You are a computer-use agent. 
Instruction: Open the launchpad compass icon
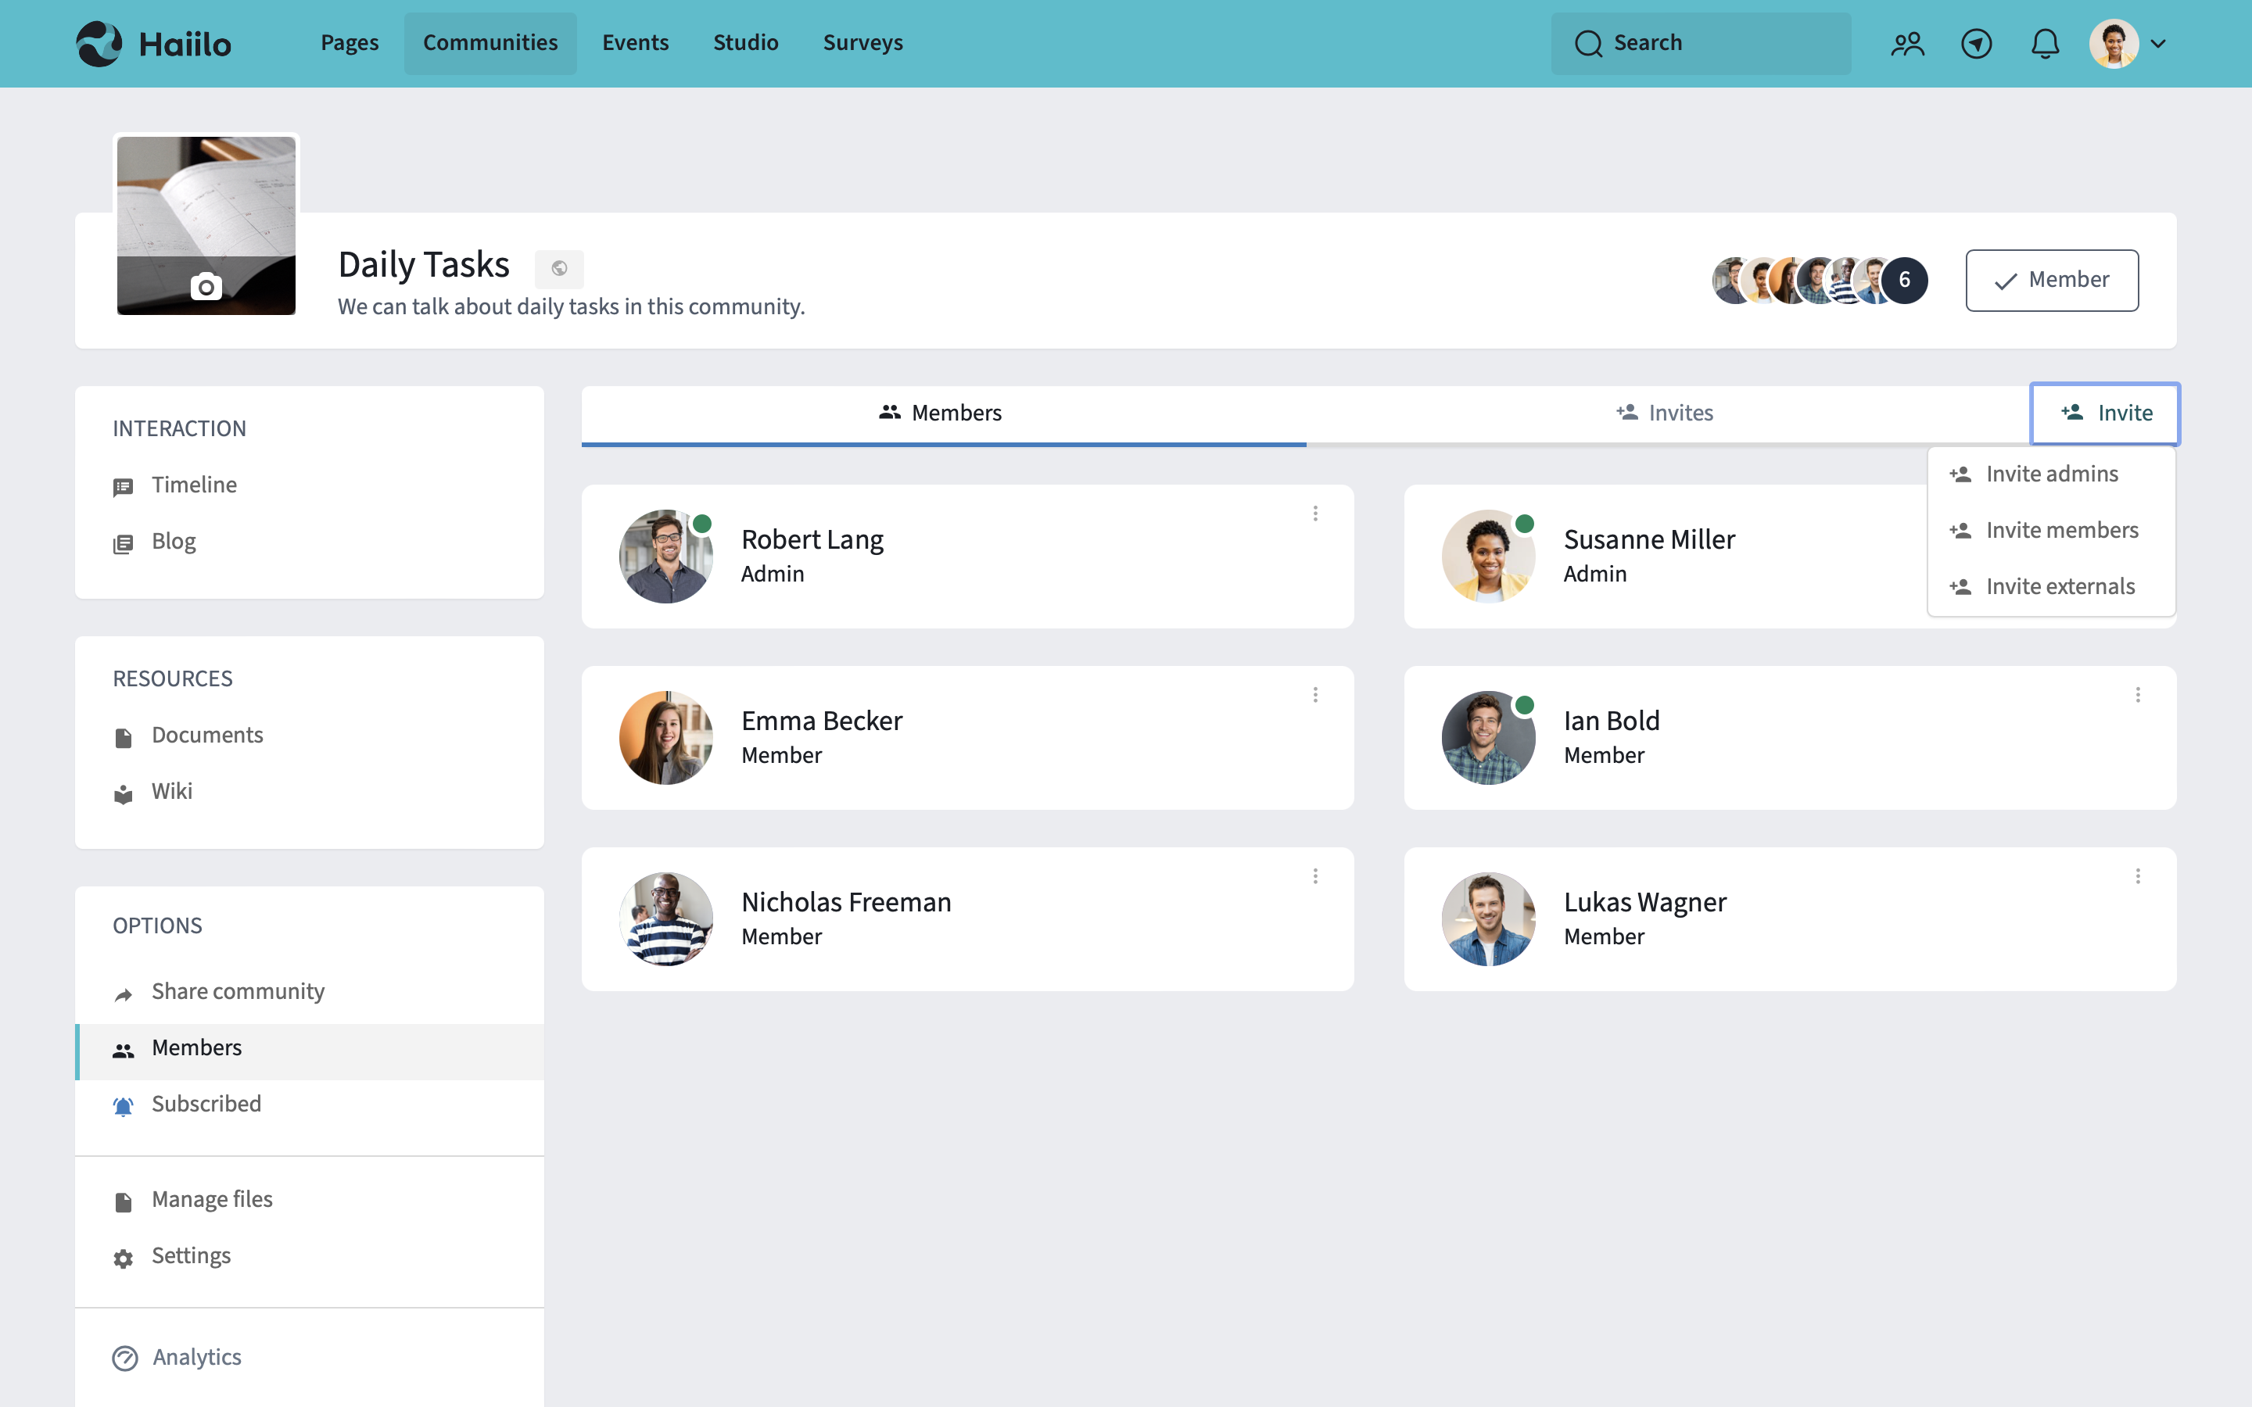point(1976,44)
